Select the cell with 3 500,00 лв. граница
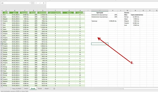This screenshot has width=158, height=92. [x=113, y=21]
